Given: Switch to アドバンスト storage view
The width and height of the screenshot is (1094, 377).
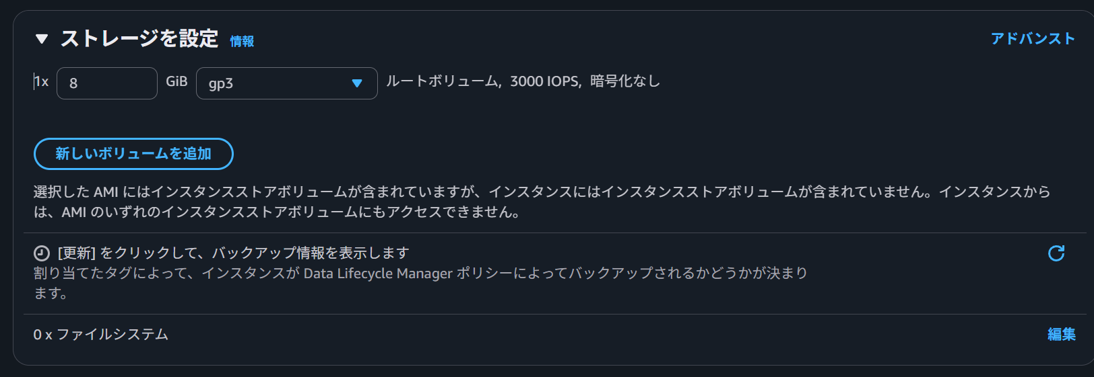Looking at the screenshot, I should tap(1032, 39).
